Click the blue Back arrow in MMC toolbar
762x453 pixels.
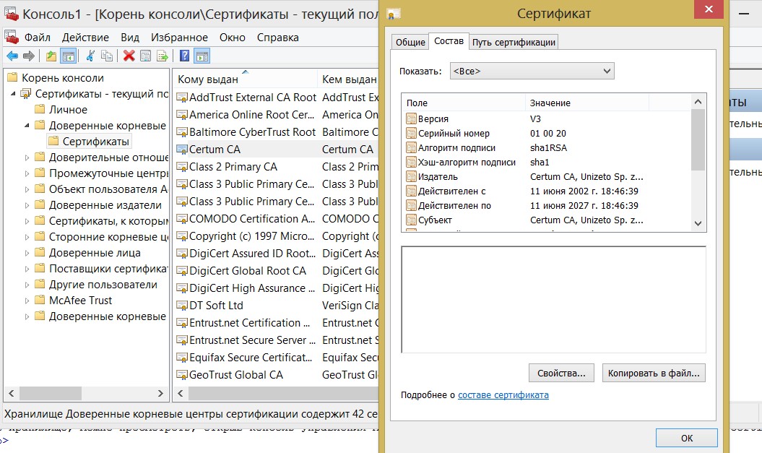[x=12, y=56]
